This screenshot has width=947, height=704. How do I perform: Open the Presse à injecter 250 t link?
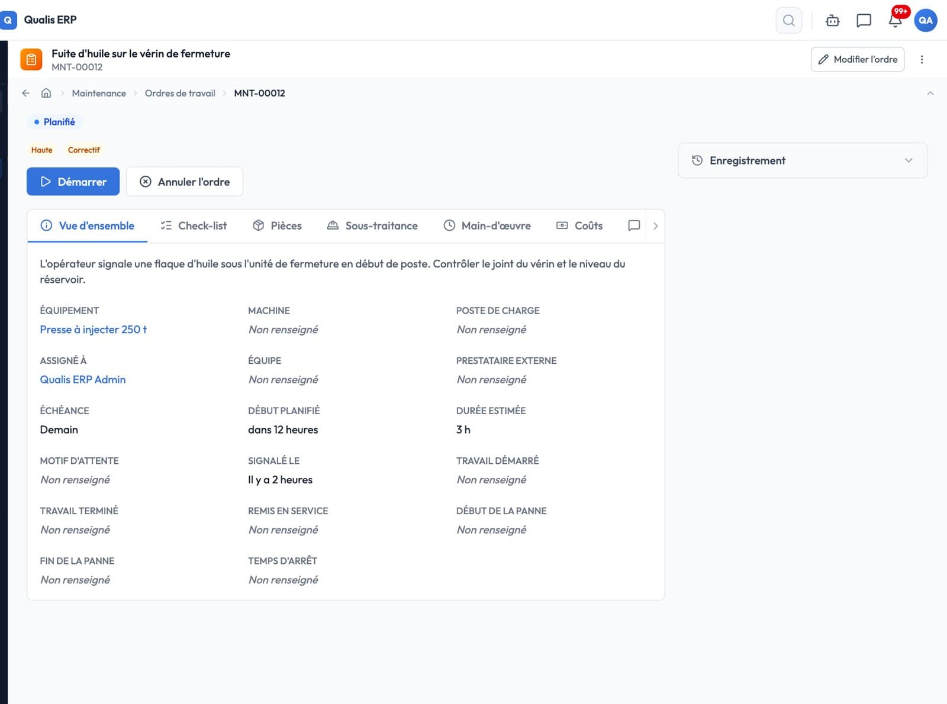click(93, 330)
